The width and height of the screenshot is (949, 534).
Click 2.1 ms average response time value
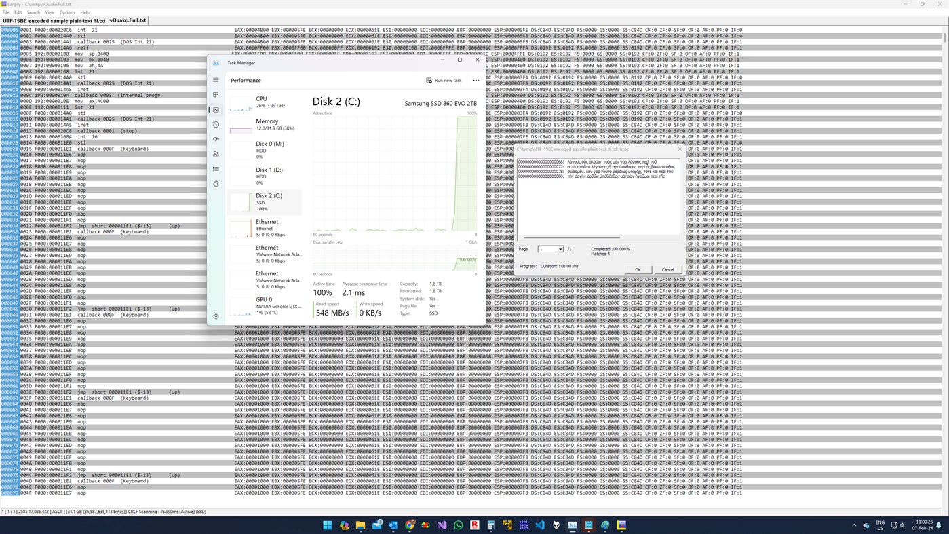pos(353,292)
